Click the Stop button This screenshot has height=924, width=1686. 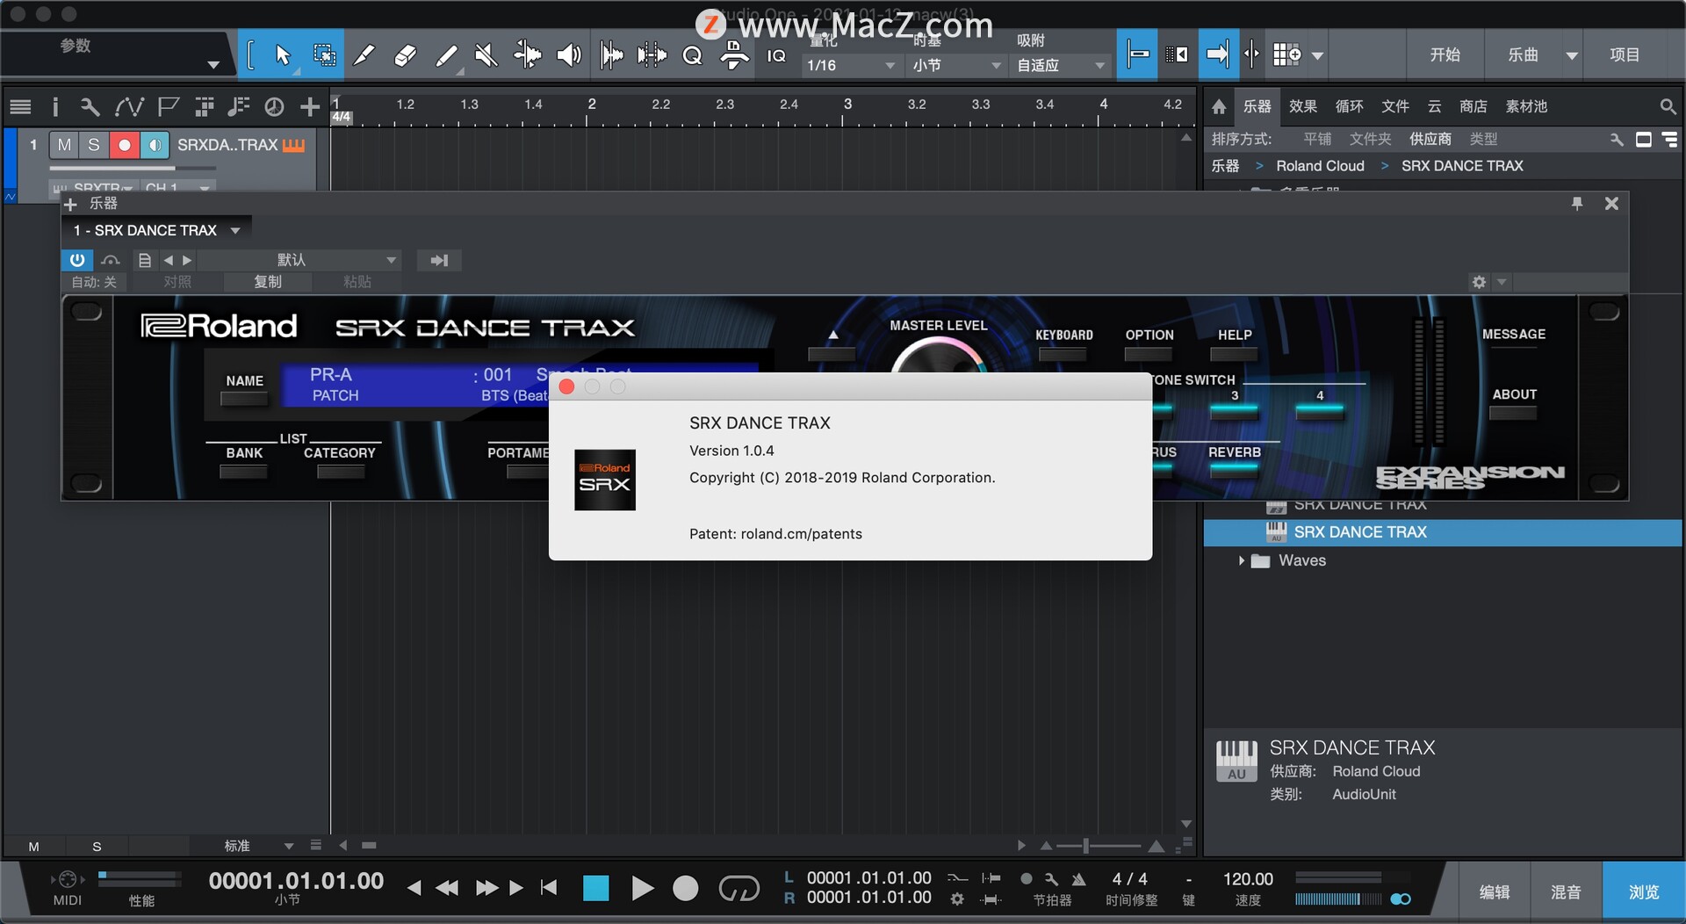pos(595,888)
